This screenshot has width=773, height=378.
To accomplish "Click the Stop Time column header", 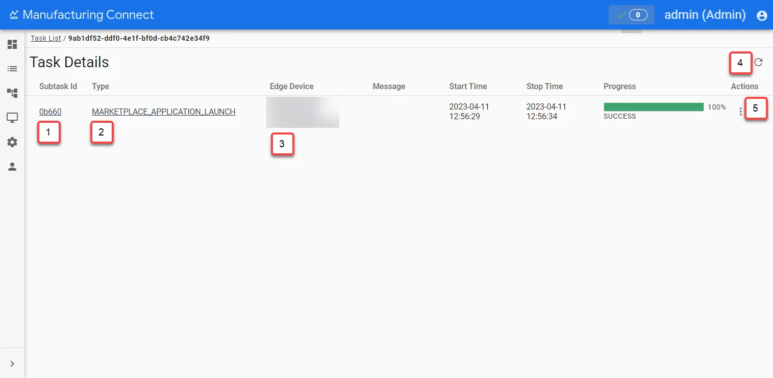I will point(545,86).
